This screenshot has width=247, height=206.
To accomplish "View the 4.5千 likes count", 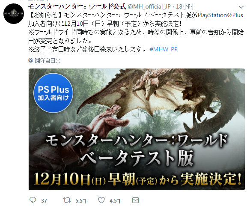I will [x=116, y=200].
